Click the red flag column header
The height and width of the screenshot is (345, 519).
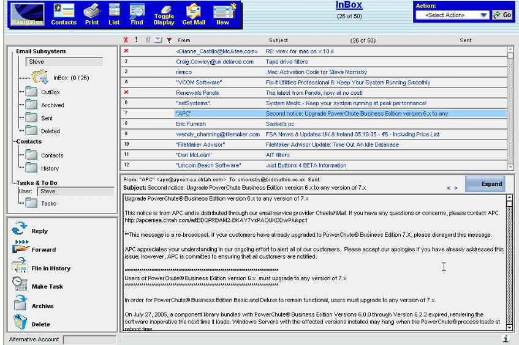tap(169, 40)
